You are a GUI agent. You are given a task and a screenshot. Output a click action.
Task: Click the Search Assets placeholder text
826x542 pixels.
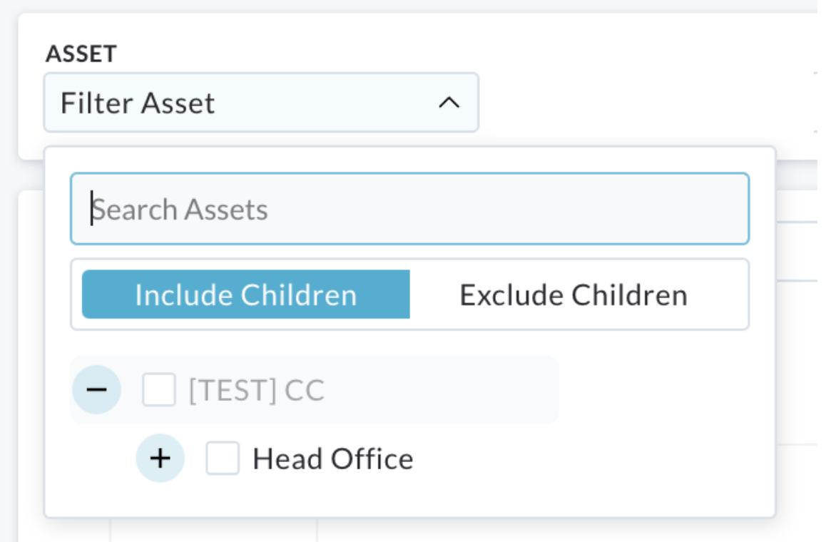click(180, 210)
